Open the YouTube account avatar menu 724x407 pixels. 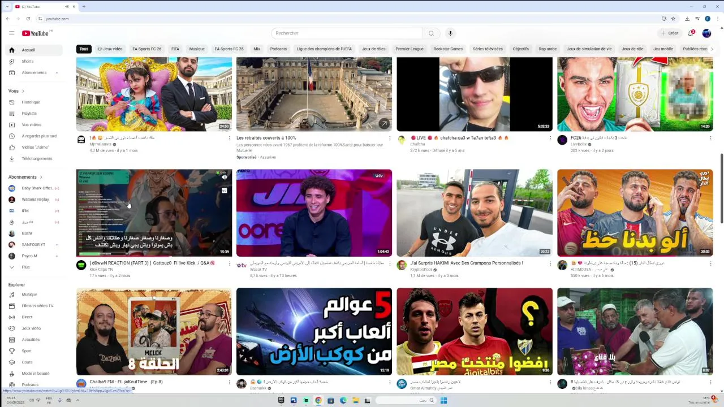[706, 33]
